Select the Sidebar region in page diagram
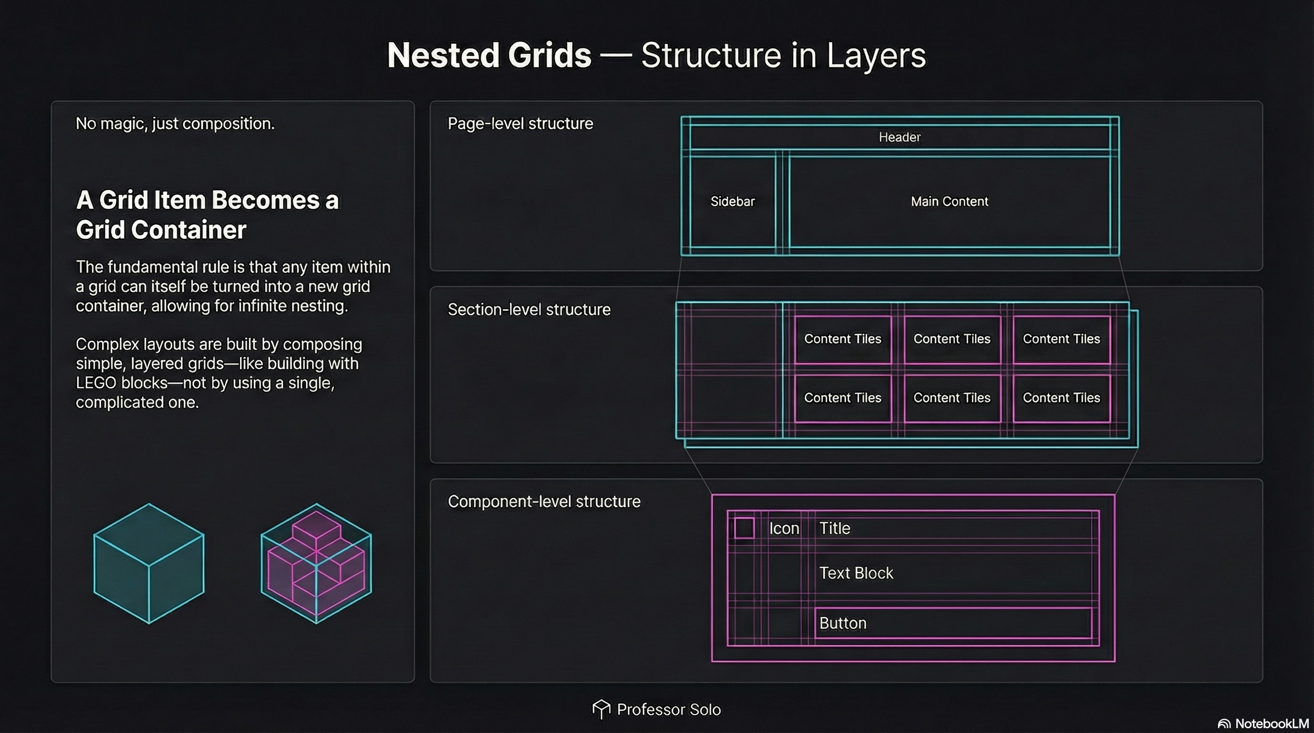This screenshot has width=1314, height=733. point(732,201)
